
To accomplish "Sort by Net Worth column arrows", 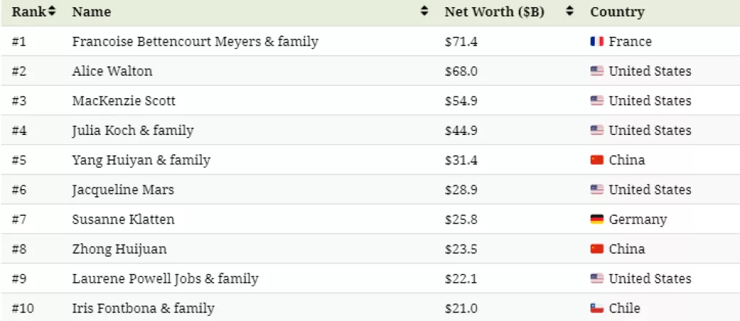I will (x=569, y=12).
